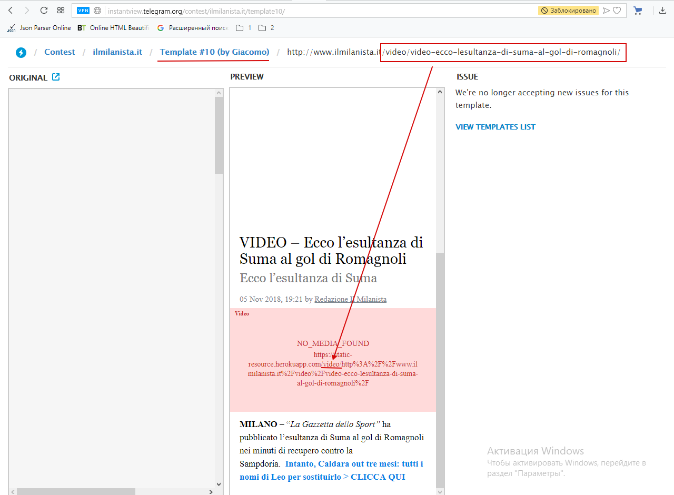Click the MILANO article paragraph start
This screenshot has height=495, width=674.
[x=259, y=424]
